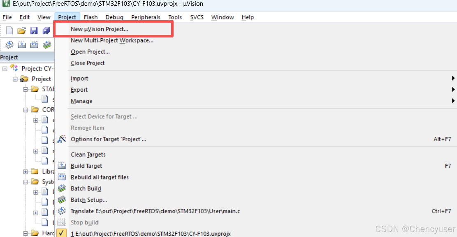Open the Window menu
The image size is (457, 237).
pos(223,17)
